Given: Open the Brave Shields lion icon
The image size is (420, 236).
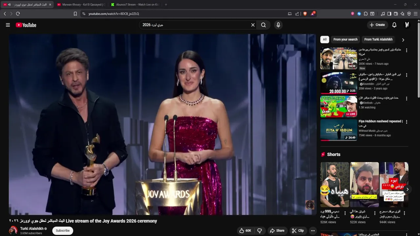Looking at the screenshot, I should [305, 14].
